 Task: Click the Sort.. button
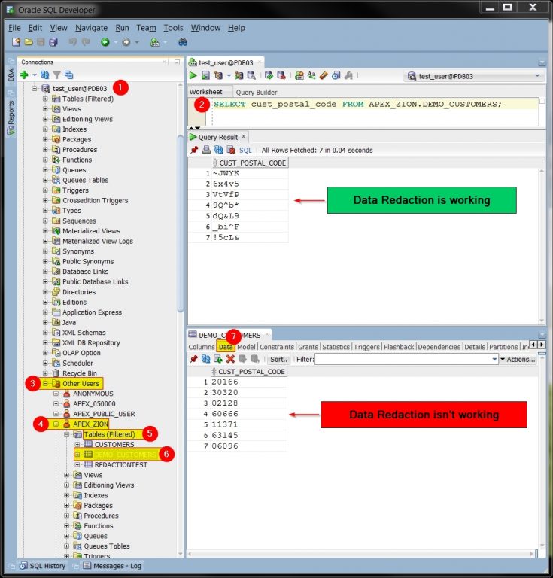tap(278, 359)
